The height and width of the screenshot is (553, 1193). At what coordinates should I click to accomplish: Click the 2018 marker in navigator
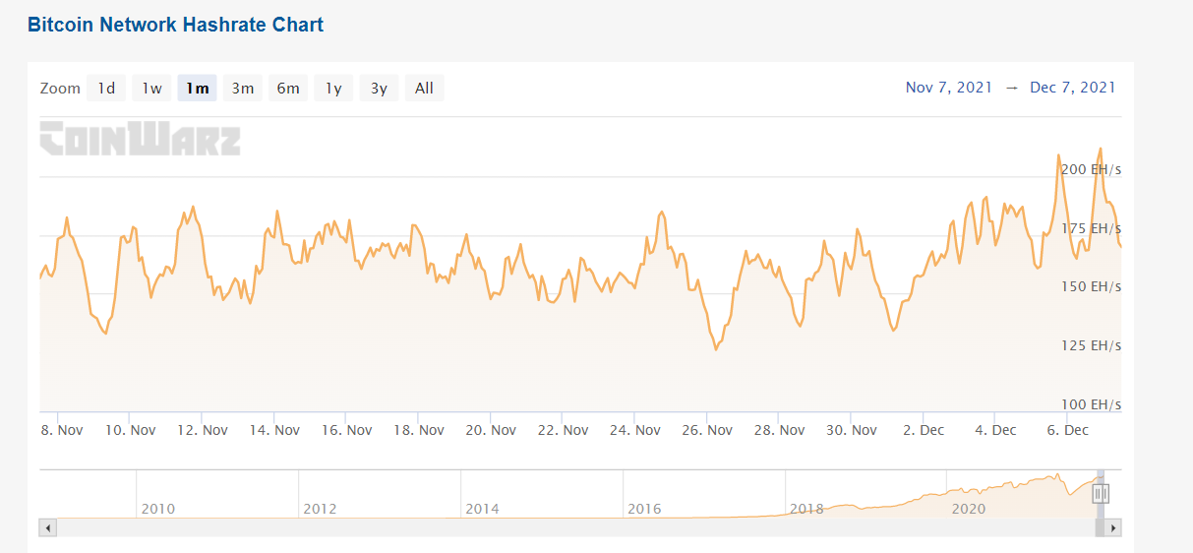pos(805,509)
